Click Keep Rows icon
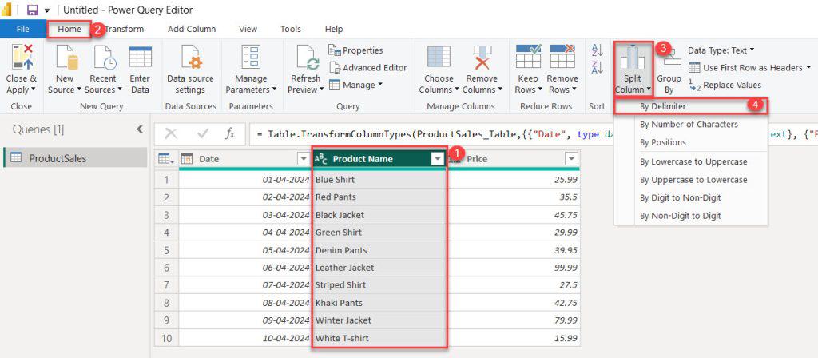818x358 pixels. (528, 57)
